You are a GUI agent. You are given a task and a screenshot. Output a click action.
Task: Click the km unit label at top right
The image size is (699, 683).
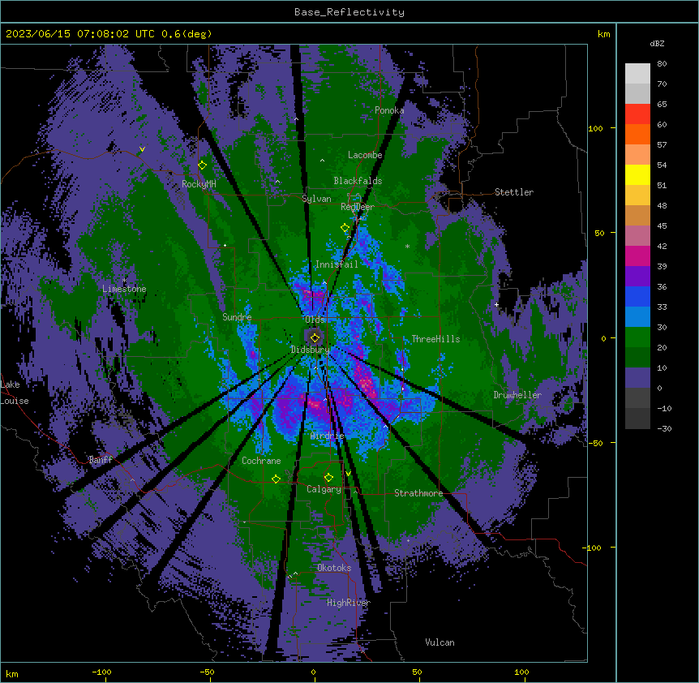click(603, 34)
